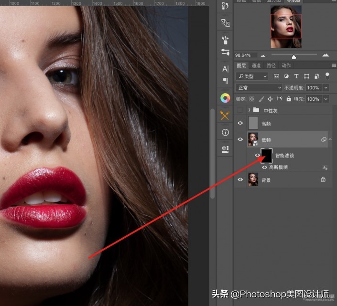
Task: Click the color wheel panel icon
Action: pyautogui.click(x=225, y=98)
